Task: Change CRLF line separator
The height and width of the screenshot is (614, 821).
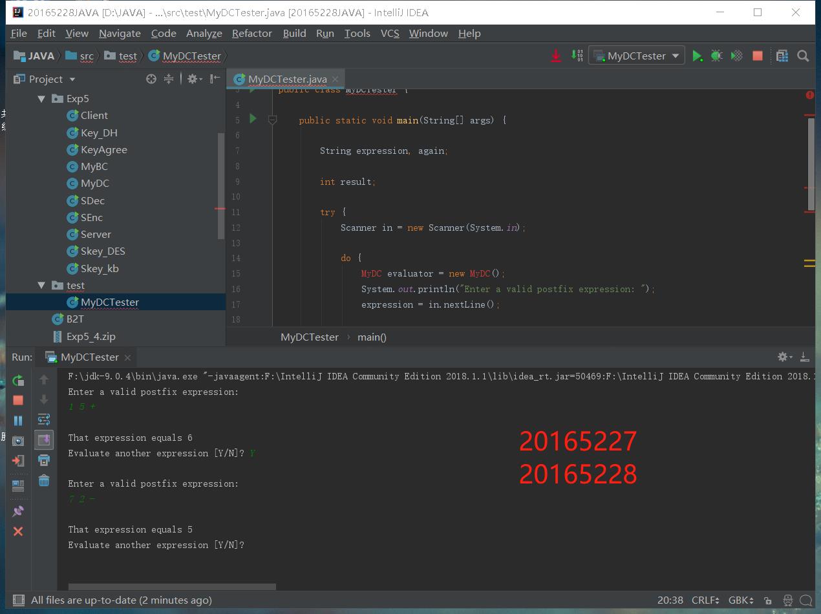Action: click(x=705, y=600)
